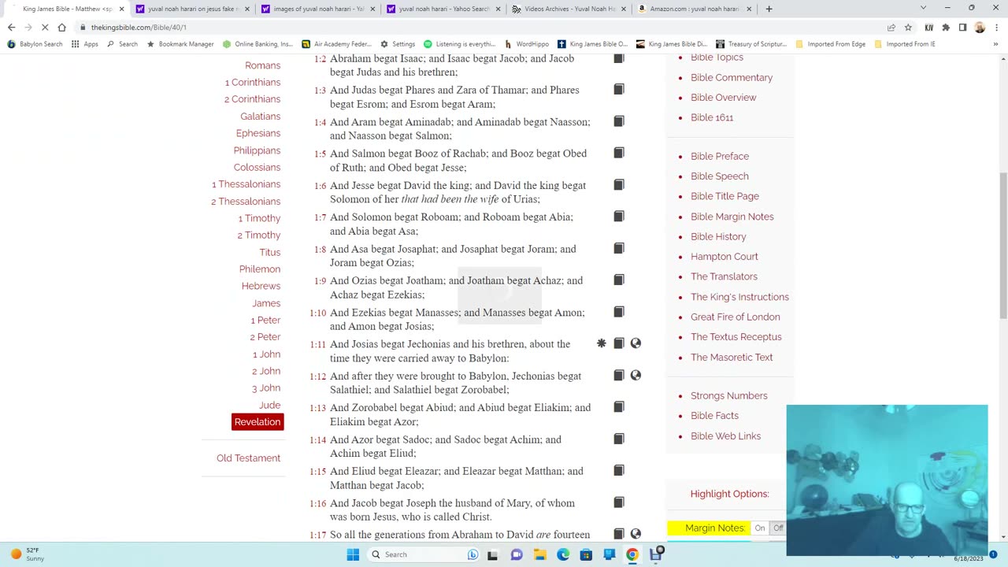
Task: Open the book icon beside verse 1:7
Action: pos(619,217)
